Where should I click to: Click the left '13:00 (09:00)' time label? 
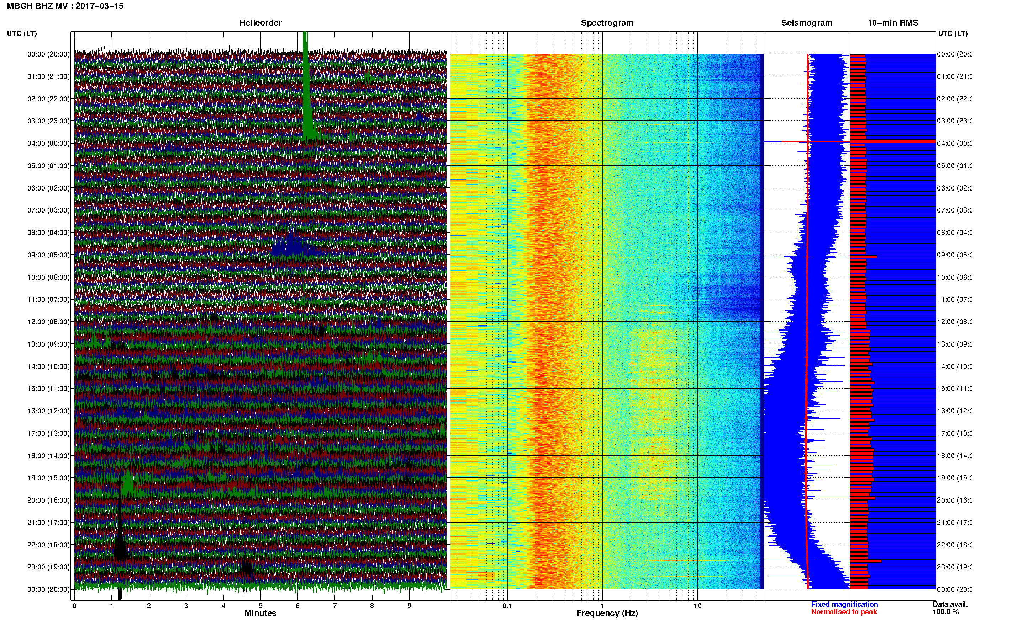pyautogui.click(x=48, y=344)
